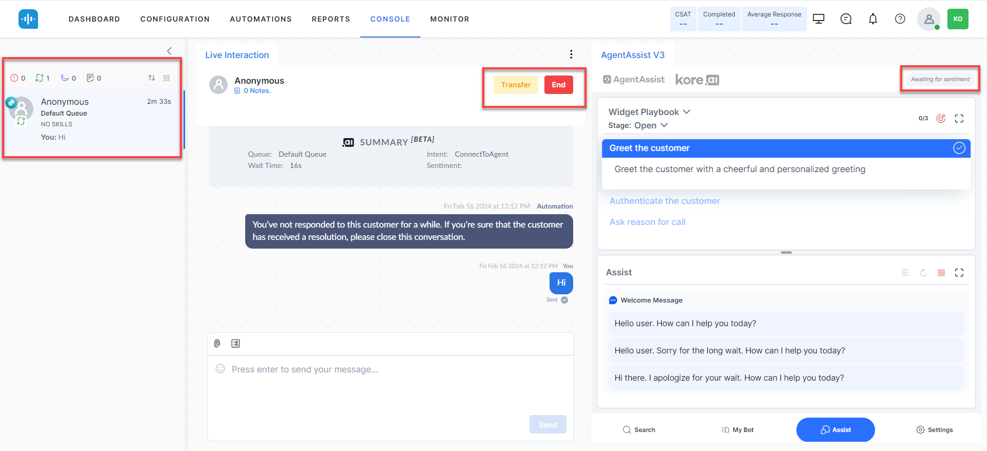Viewport: 987px width, 451px height.
Task: Click the refresh icon in Assist panel
Action: [x=923, y=273]
